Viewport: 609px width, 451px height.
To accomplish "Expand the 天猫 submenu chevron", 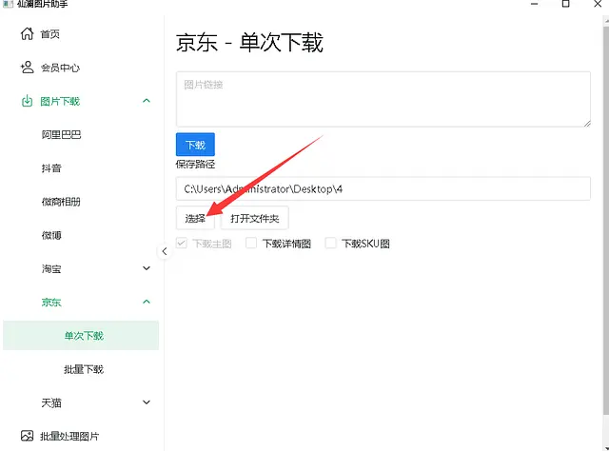I will (147, 402).
